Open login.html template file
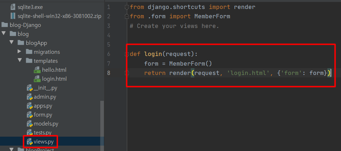 54,79
